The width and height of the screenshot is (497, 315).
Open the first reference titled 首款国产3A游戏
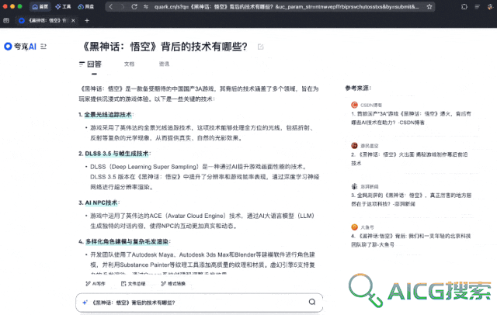(411, 118)
